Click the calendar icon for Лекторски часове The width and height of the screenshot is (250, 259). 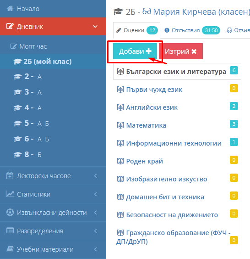click(10, 175)
